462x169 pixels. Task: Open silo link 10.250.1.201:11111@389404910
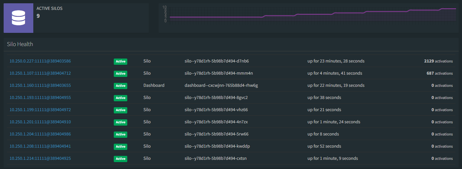pyautogui.click(x=40, y=122)
